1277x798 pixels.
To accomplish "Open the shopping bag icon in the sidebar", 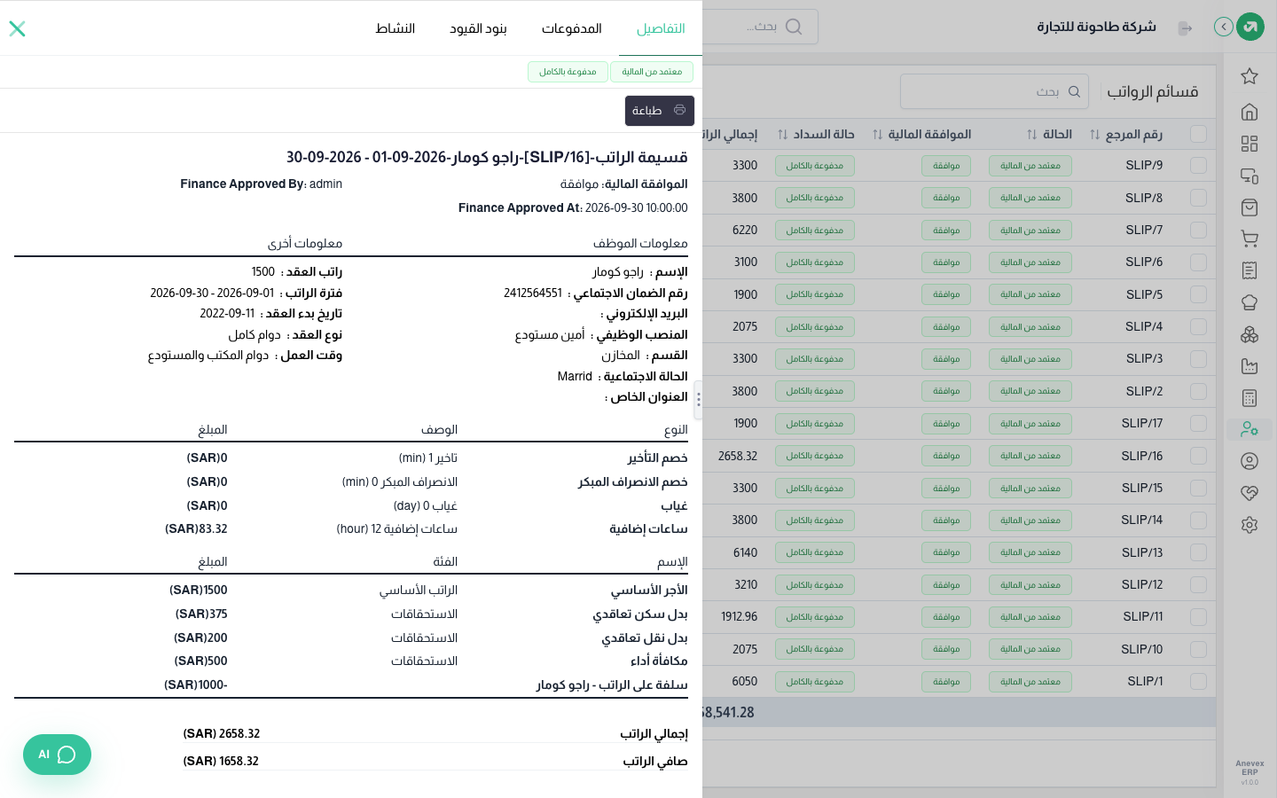I will pos(1250,207).
